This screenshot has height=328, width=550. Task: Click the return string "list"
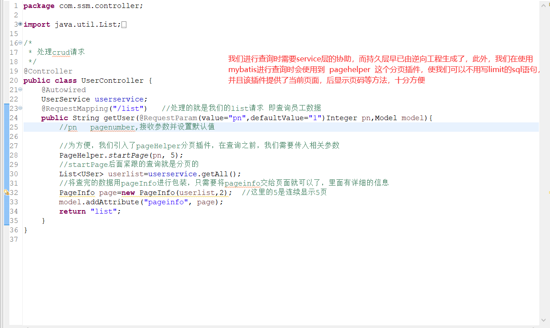tap(104, 211)
